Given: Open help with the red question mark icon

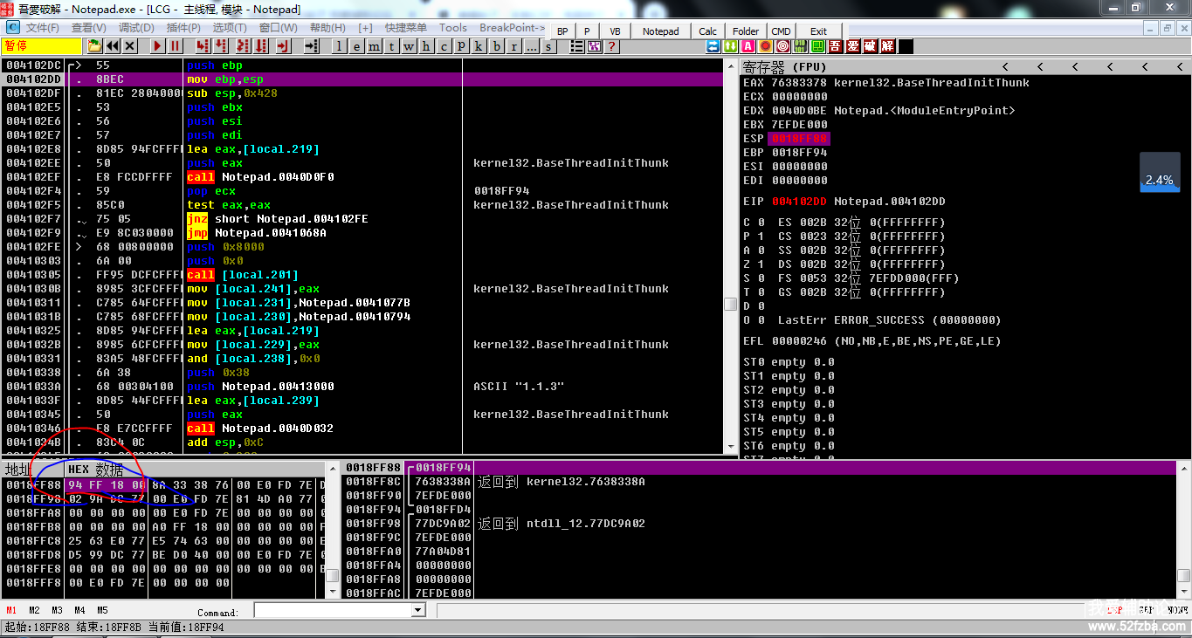Looking at the screenshot, I should (611, 46).
